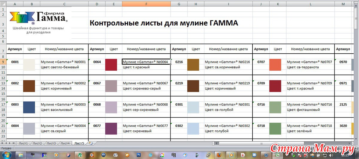
Task: Click the brown swatch for 0002
Action: (29, 86)
